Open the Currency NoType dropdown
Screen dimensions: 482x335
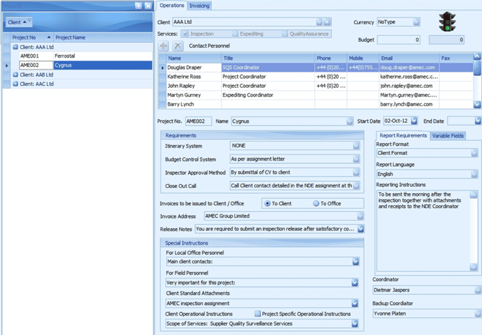click(416, 22)
